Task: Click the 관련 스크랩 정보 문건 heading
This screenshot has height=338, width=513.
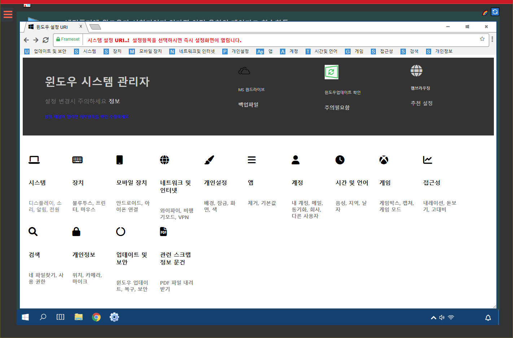Action: click(175, 258)
